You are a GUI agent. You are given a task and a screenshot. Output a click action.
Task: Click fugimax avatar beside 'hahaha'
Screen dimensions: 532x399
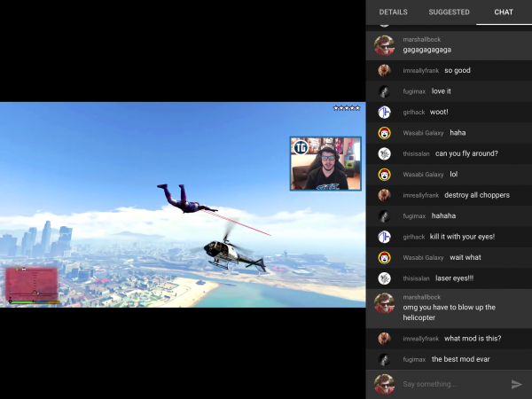[x=384, y=216]
